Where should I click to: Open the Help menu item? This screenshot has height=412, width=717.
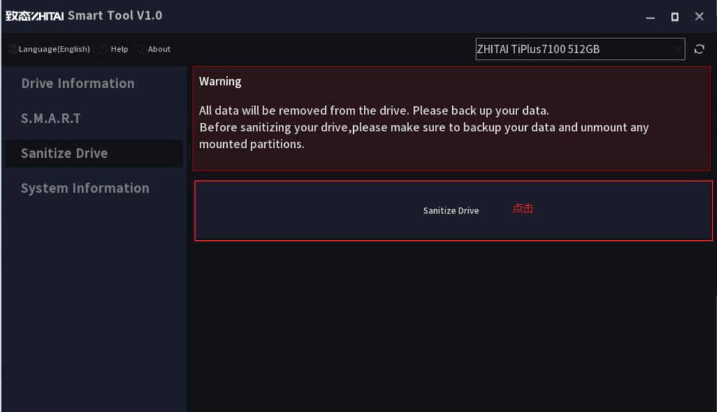click(119, 49)
